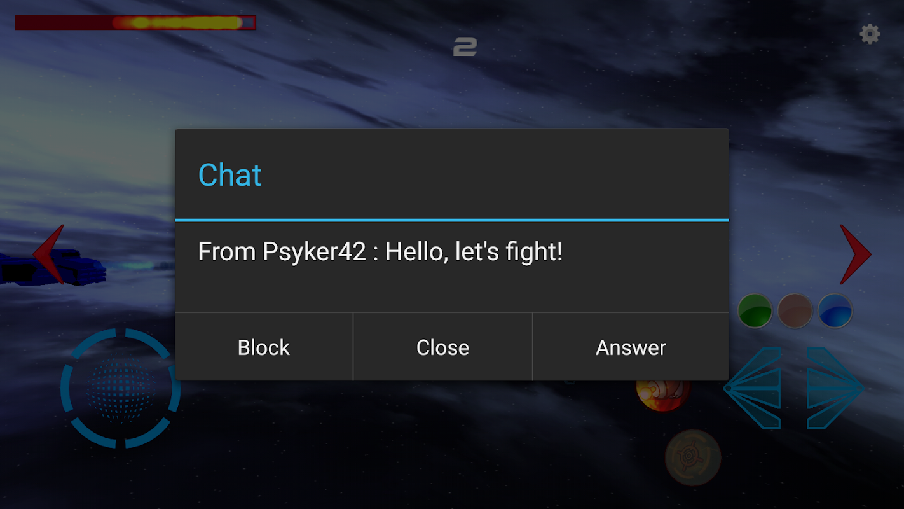
Task: Activate the blue orb power
Action: click(x=835, y=310)
